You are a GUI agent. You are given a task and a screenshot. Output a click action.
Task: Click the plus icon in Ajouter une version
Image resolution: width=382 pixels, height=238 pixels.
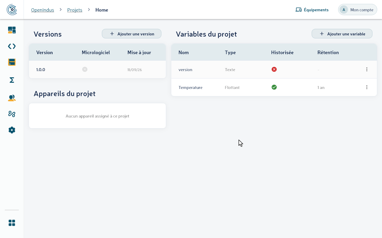click(x=112, y=34)
